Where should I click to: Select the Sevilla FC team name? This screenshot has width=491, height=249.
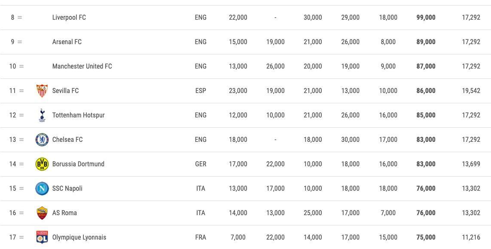pyautogui.click(x=65, y=90)
